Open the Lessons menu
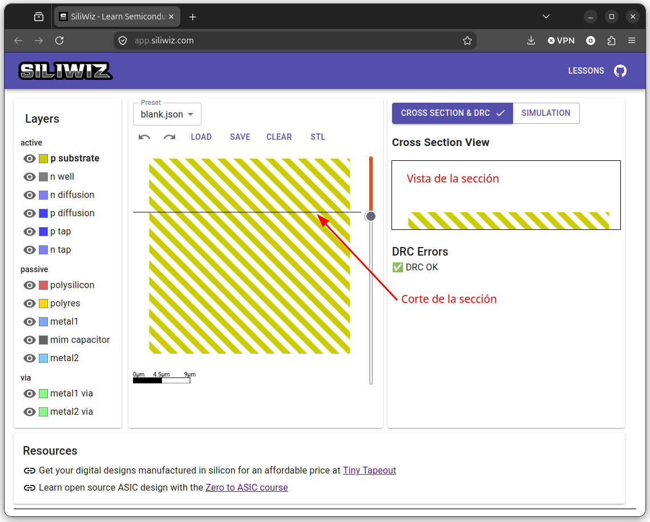Screen dimensions: 650x522 pos(586,71)
